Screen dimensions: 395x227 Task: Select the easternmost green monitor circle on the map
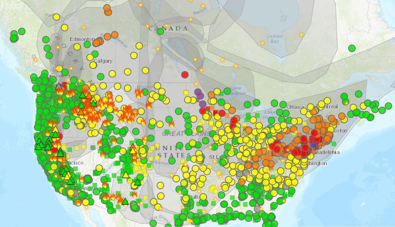pos(389,106)
